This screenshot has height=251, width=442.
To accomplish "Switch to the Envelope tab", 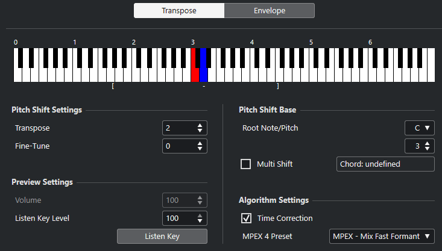I will pyautogui.click(x=269, y=10).
